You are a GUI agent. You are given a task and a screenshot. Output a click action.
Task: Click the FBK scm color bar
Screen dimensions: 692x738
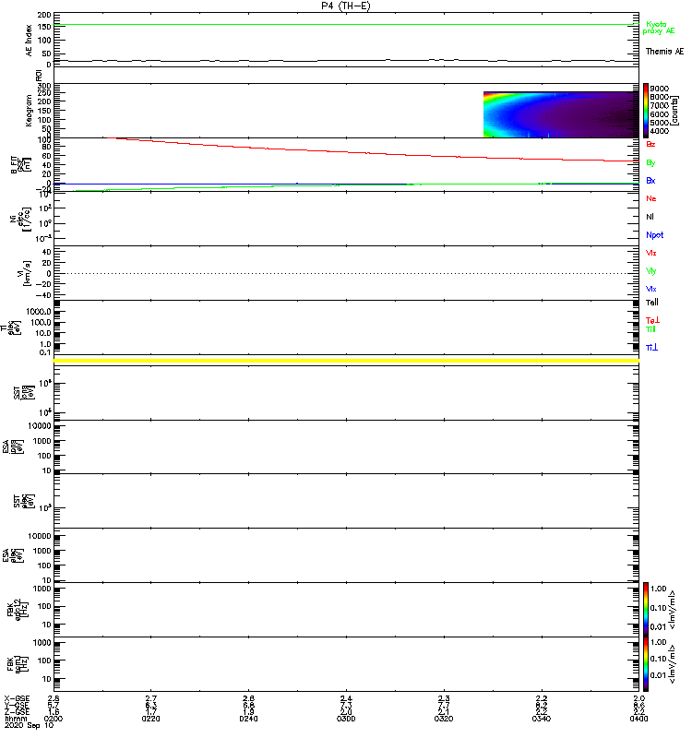(646, 664)
